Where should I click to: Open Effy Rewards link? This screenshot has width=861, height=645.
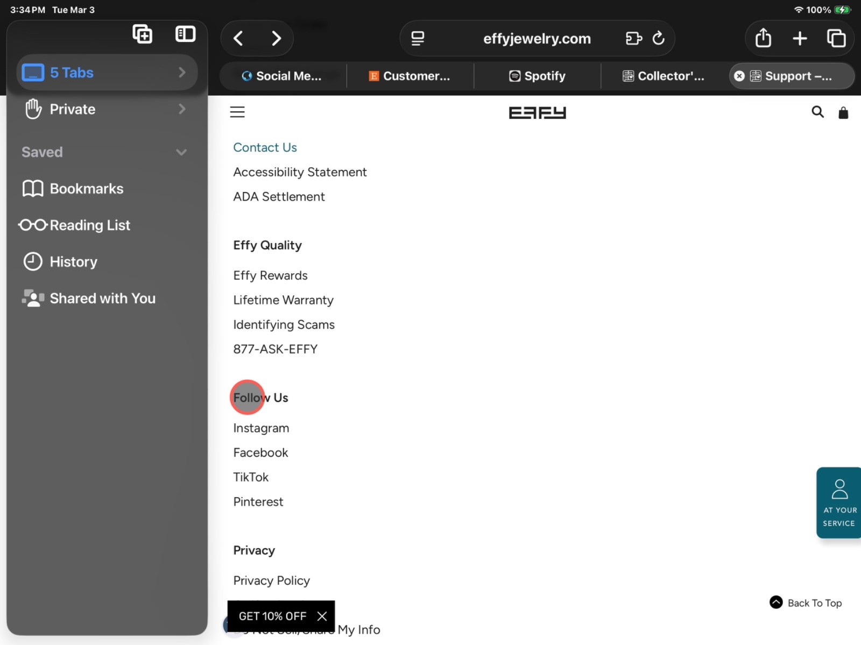pyautogui.click(x=271, y=275)
